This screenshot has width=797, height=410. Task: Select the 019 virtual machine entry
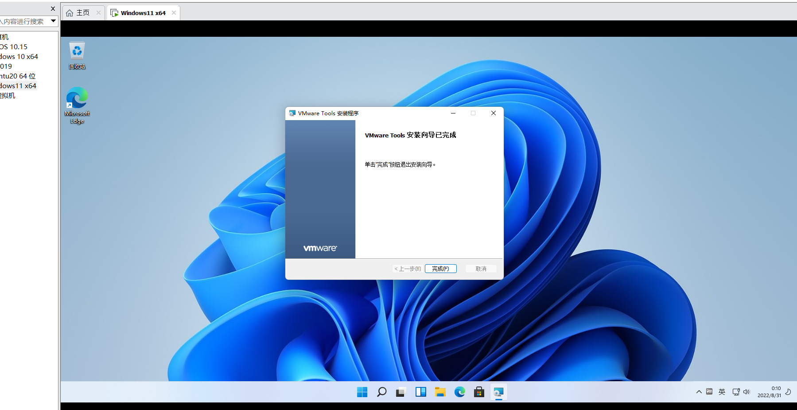pos(6,66)
